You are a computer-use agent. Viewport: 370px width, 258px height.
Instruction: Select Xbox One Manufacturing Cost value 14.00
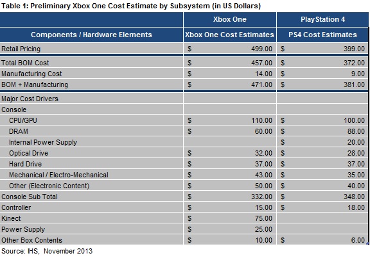coord(263,74)
